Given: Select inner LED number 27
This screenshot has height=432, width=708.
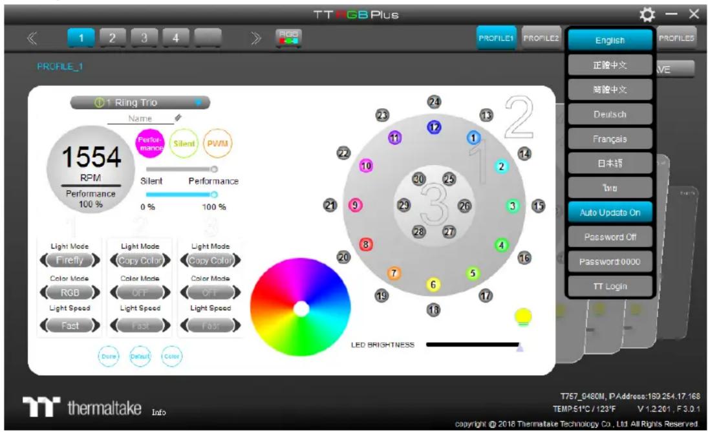Looking at the screenshot, I should pos(449,232).
